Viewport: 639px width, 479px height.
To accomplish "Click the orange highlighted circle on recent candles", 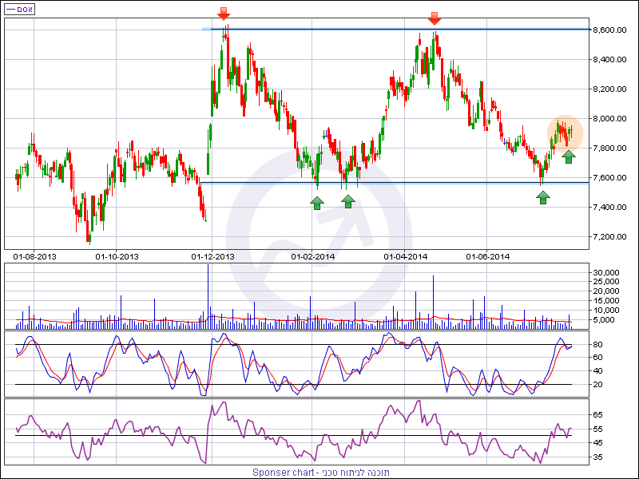I will pyautogui.click(x=566, y=133).
